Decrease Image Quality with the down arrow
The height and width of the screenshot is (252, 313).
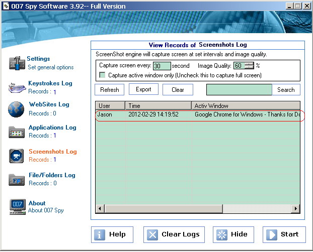click(249, 67)
